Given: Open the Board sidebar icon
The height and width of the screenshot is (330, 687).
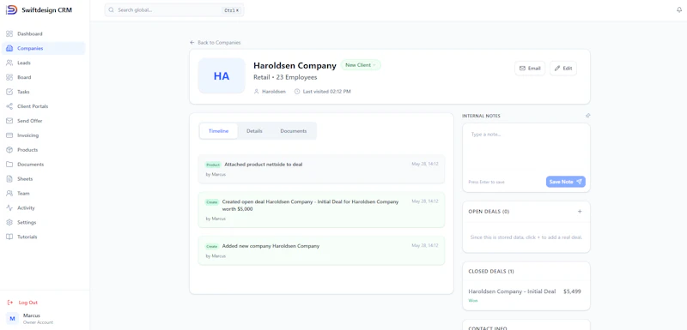Looking at the screenshot, I should pos(9,77).
